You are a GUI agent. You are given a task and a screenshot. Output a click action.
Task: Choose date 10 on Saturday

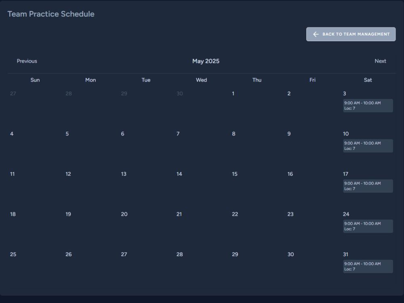(346, 134)
